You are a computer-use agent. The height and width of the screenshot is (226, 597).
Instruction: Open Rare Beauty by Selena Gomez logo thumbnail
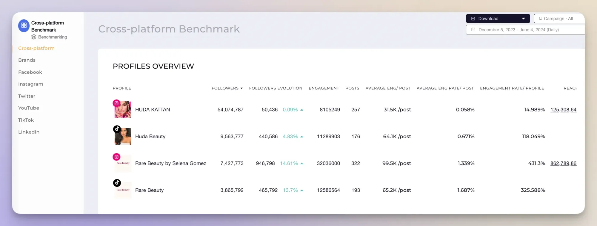[123, 163]
